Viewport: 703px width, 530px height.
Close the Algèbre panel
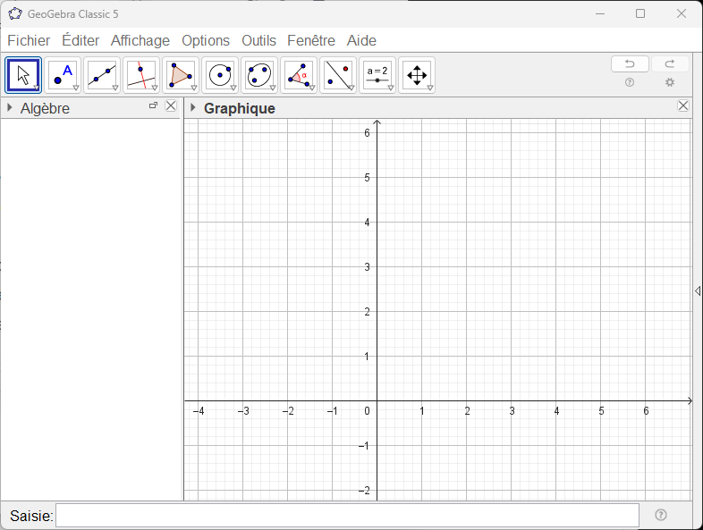click(171, 106)
